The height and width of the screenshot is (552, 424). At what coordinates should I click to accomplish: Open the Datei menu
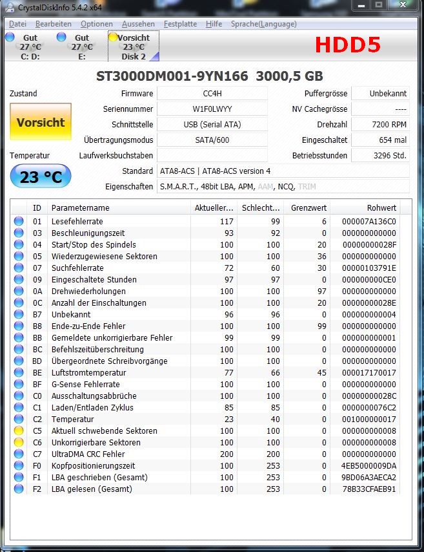click(x=17, y=24)
